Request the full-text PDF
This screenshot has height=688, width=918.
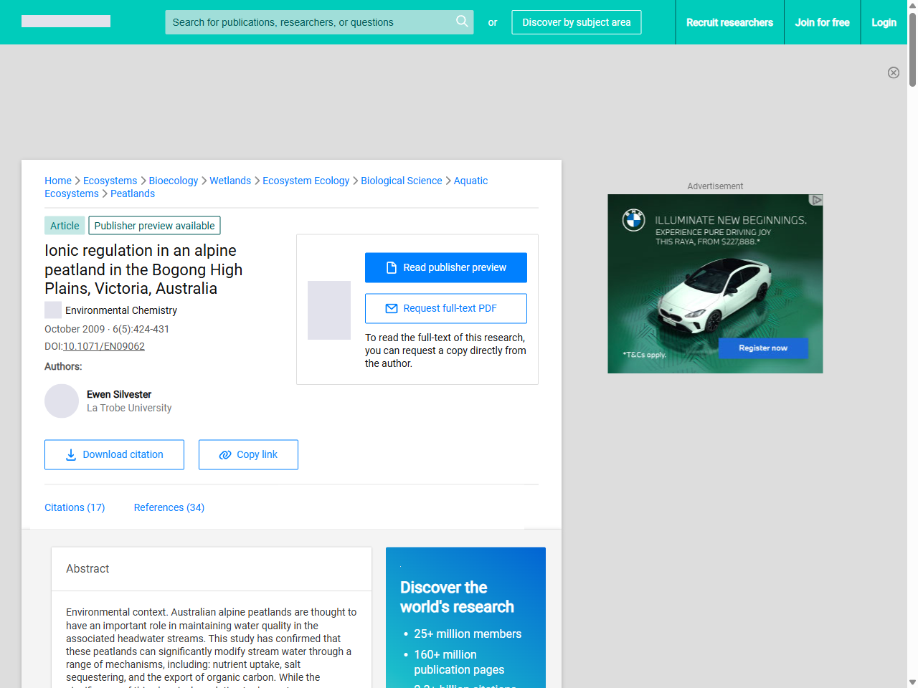445,308
